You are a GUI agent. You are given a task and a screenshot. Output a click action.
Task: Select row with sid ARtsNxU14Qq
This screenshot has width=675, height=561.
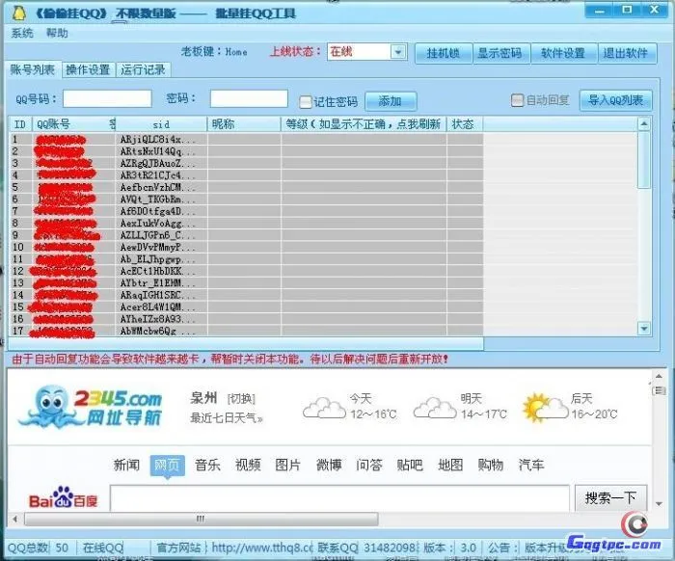246,151
